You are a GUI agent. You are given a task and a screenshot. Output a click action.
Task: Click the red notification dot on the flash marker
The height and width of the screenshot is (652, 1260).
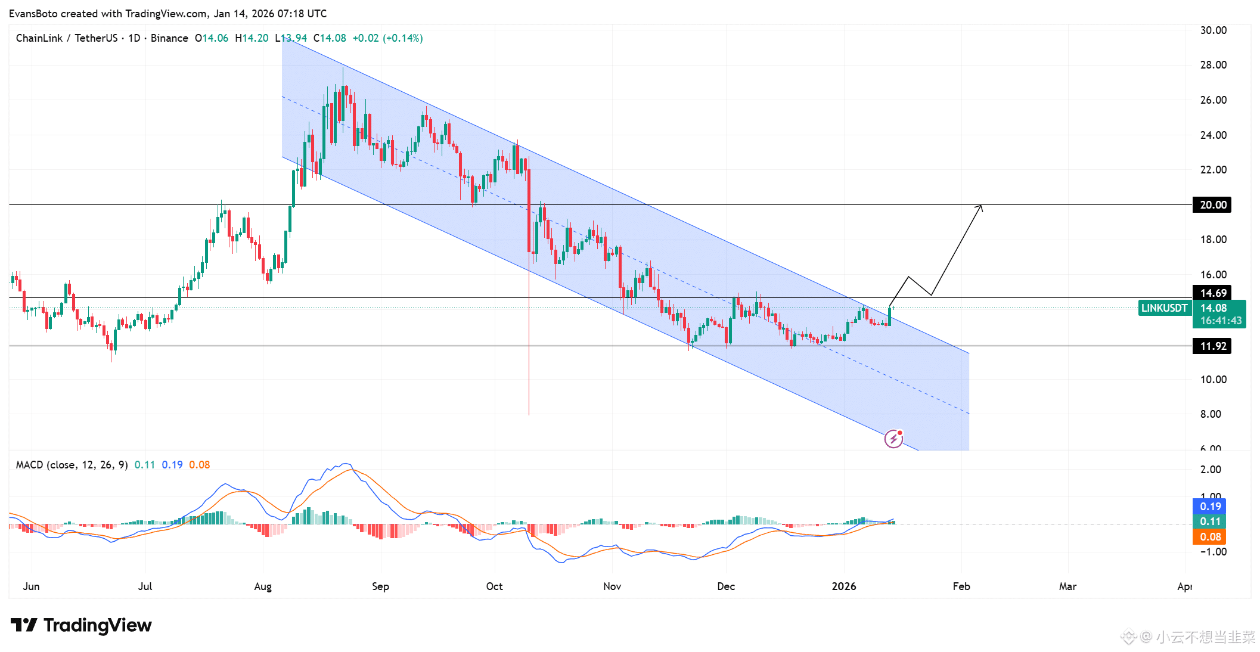(899, 433)
